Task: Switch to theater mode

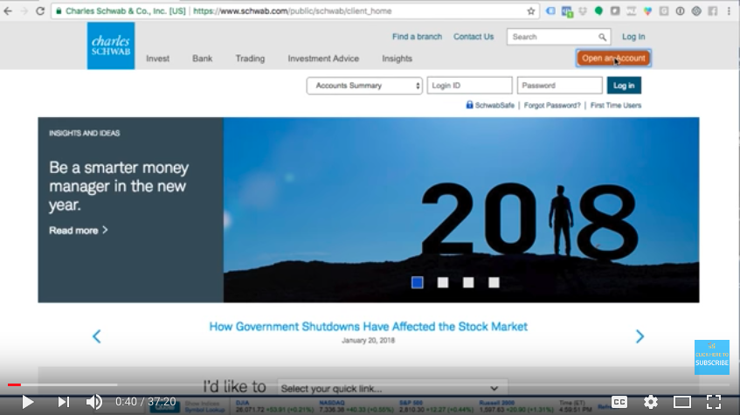Action: [682, 402]
